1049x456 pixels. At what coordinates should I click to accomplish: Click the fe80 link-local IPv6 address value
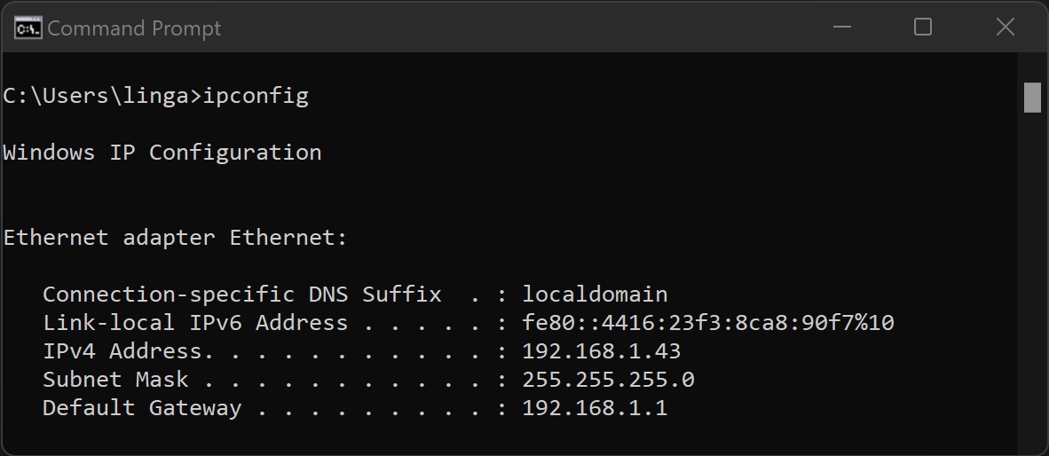[707, 323]
